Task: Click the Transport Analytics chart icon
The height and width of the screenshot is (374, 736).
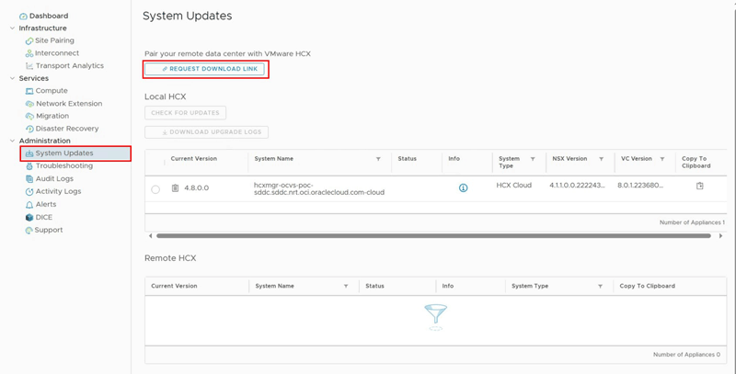Action: click(29, 66)
